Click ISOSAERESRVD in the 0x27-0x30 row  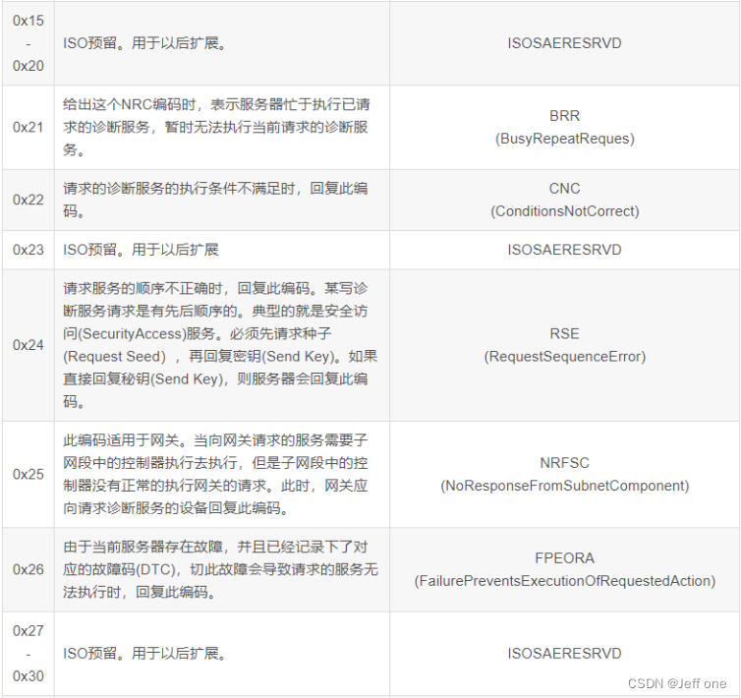565,654
